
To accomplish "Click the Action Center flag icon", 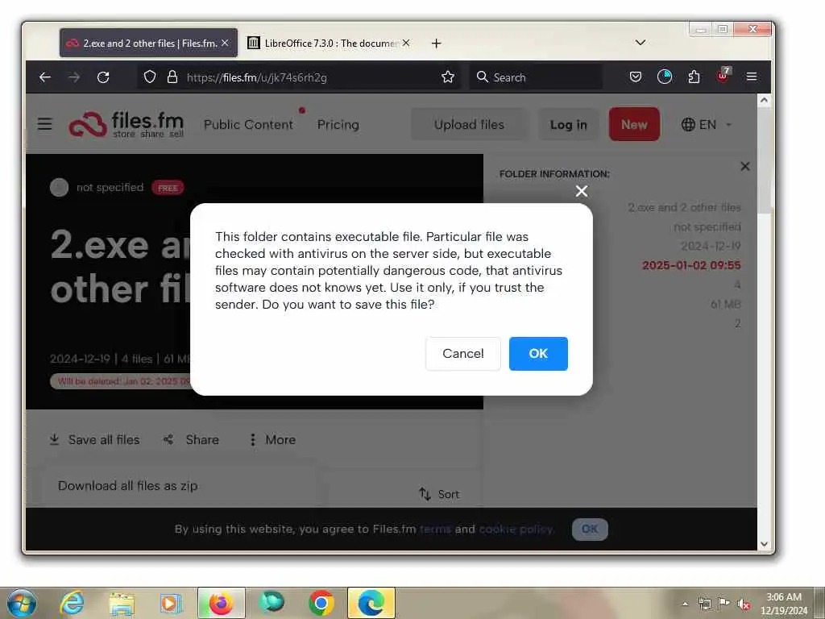I will click(723, 604).
